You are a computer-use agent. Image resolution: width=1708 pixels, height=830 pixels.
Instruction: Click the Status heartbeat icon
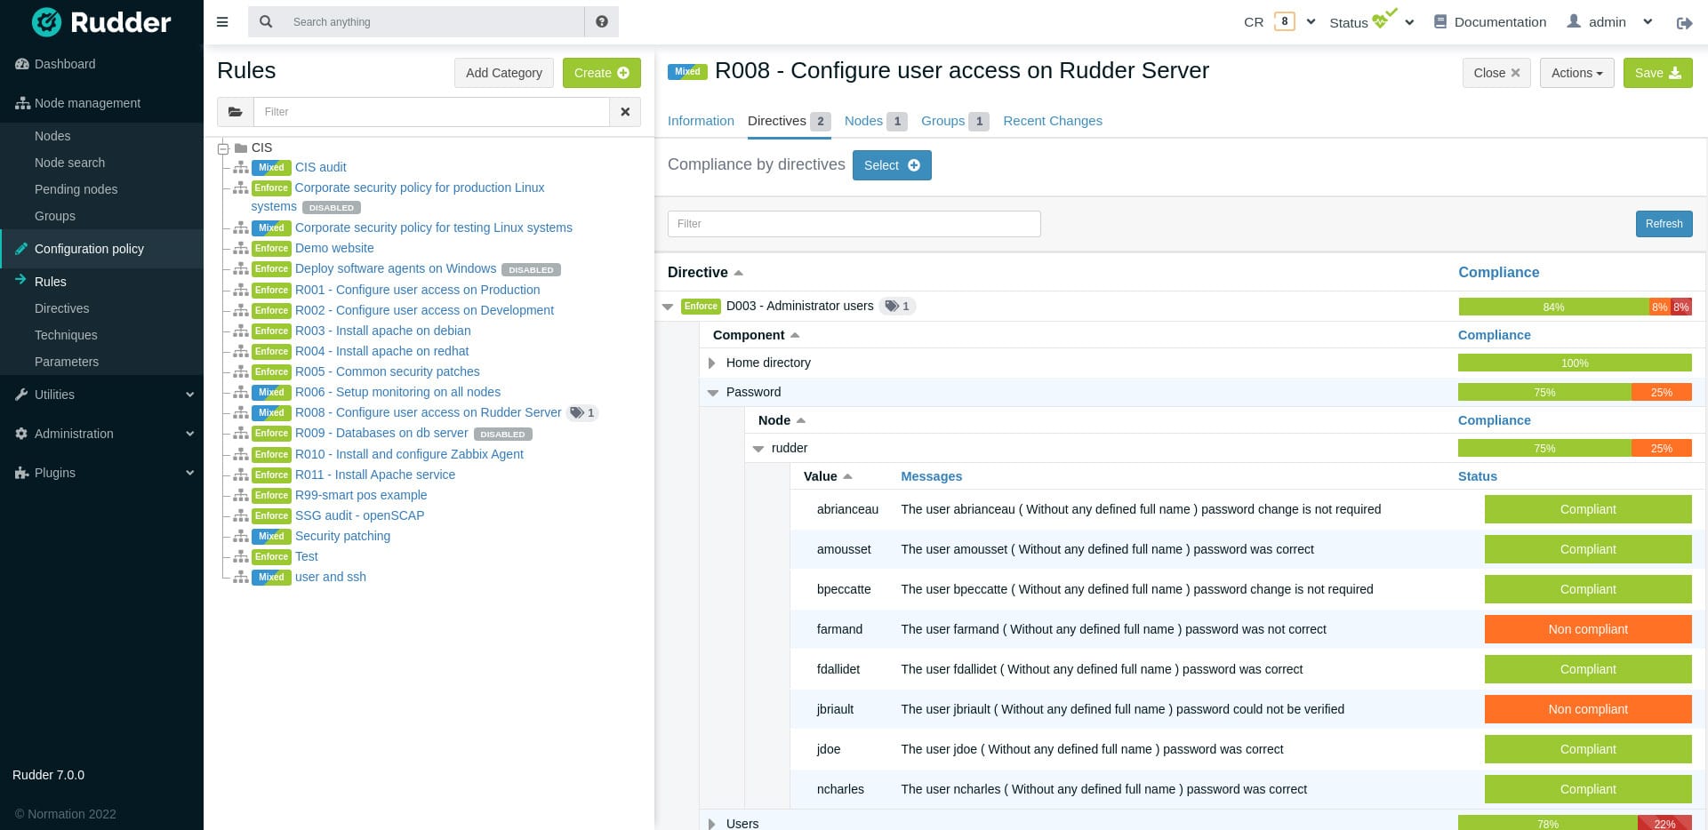point(1384,19)
